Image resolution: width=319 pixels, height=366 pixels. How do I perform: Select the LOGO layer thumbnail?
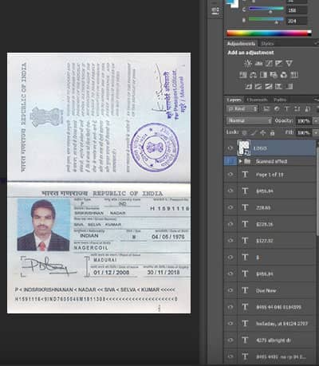tap(244, 148)
